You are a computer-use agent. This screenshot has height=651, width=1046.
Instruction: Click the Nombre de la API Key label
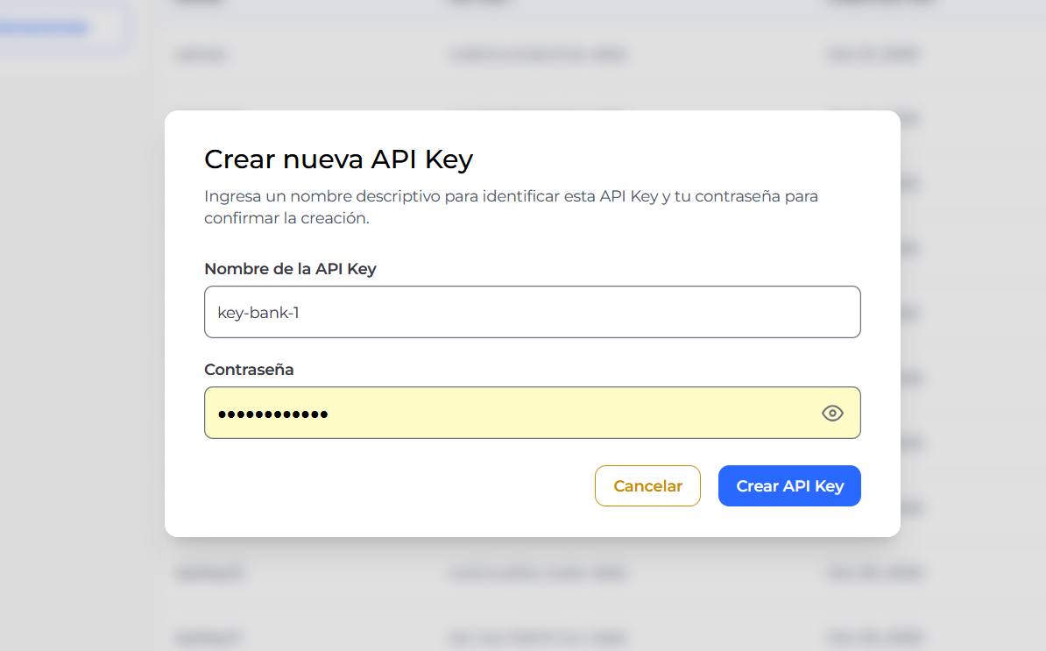click(290, 269)
